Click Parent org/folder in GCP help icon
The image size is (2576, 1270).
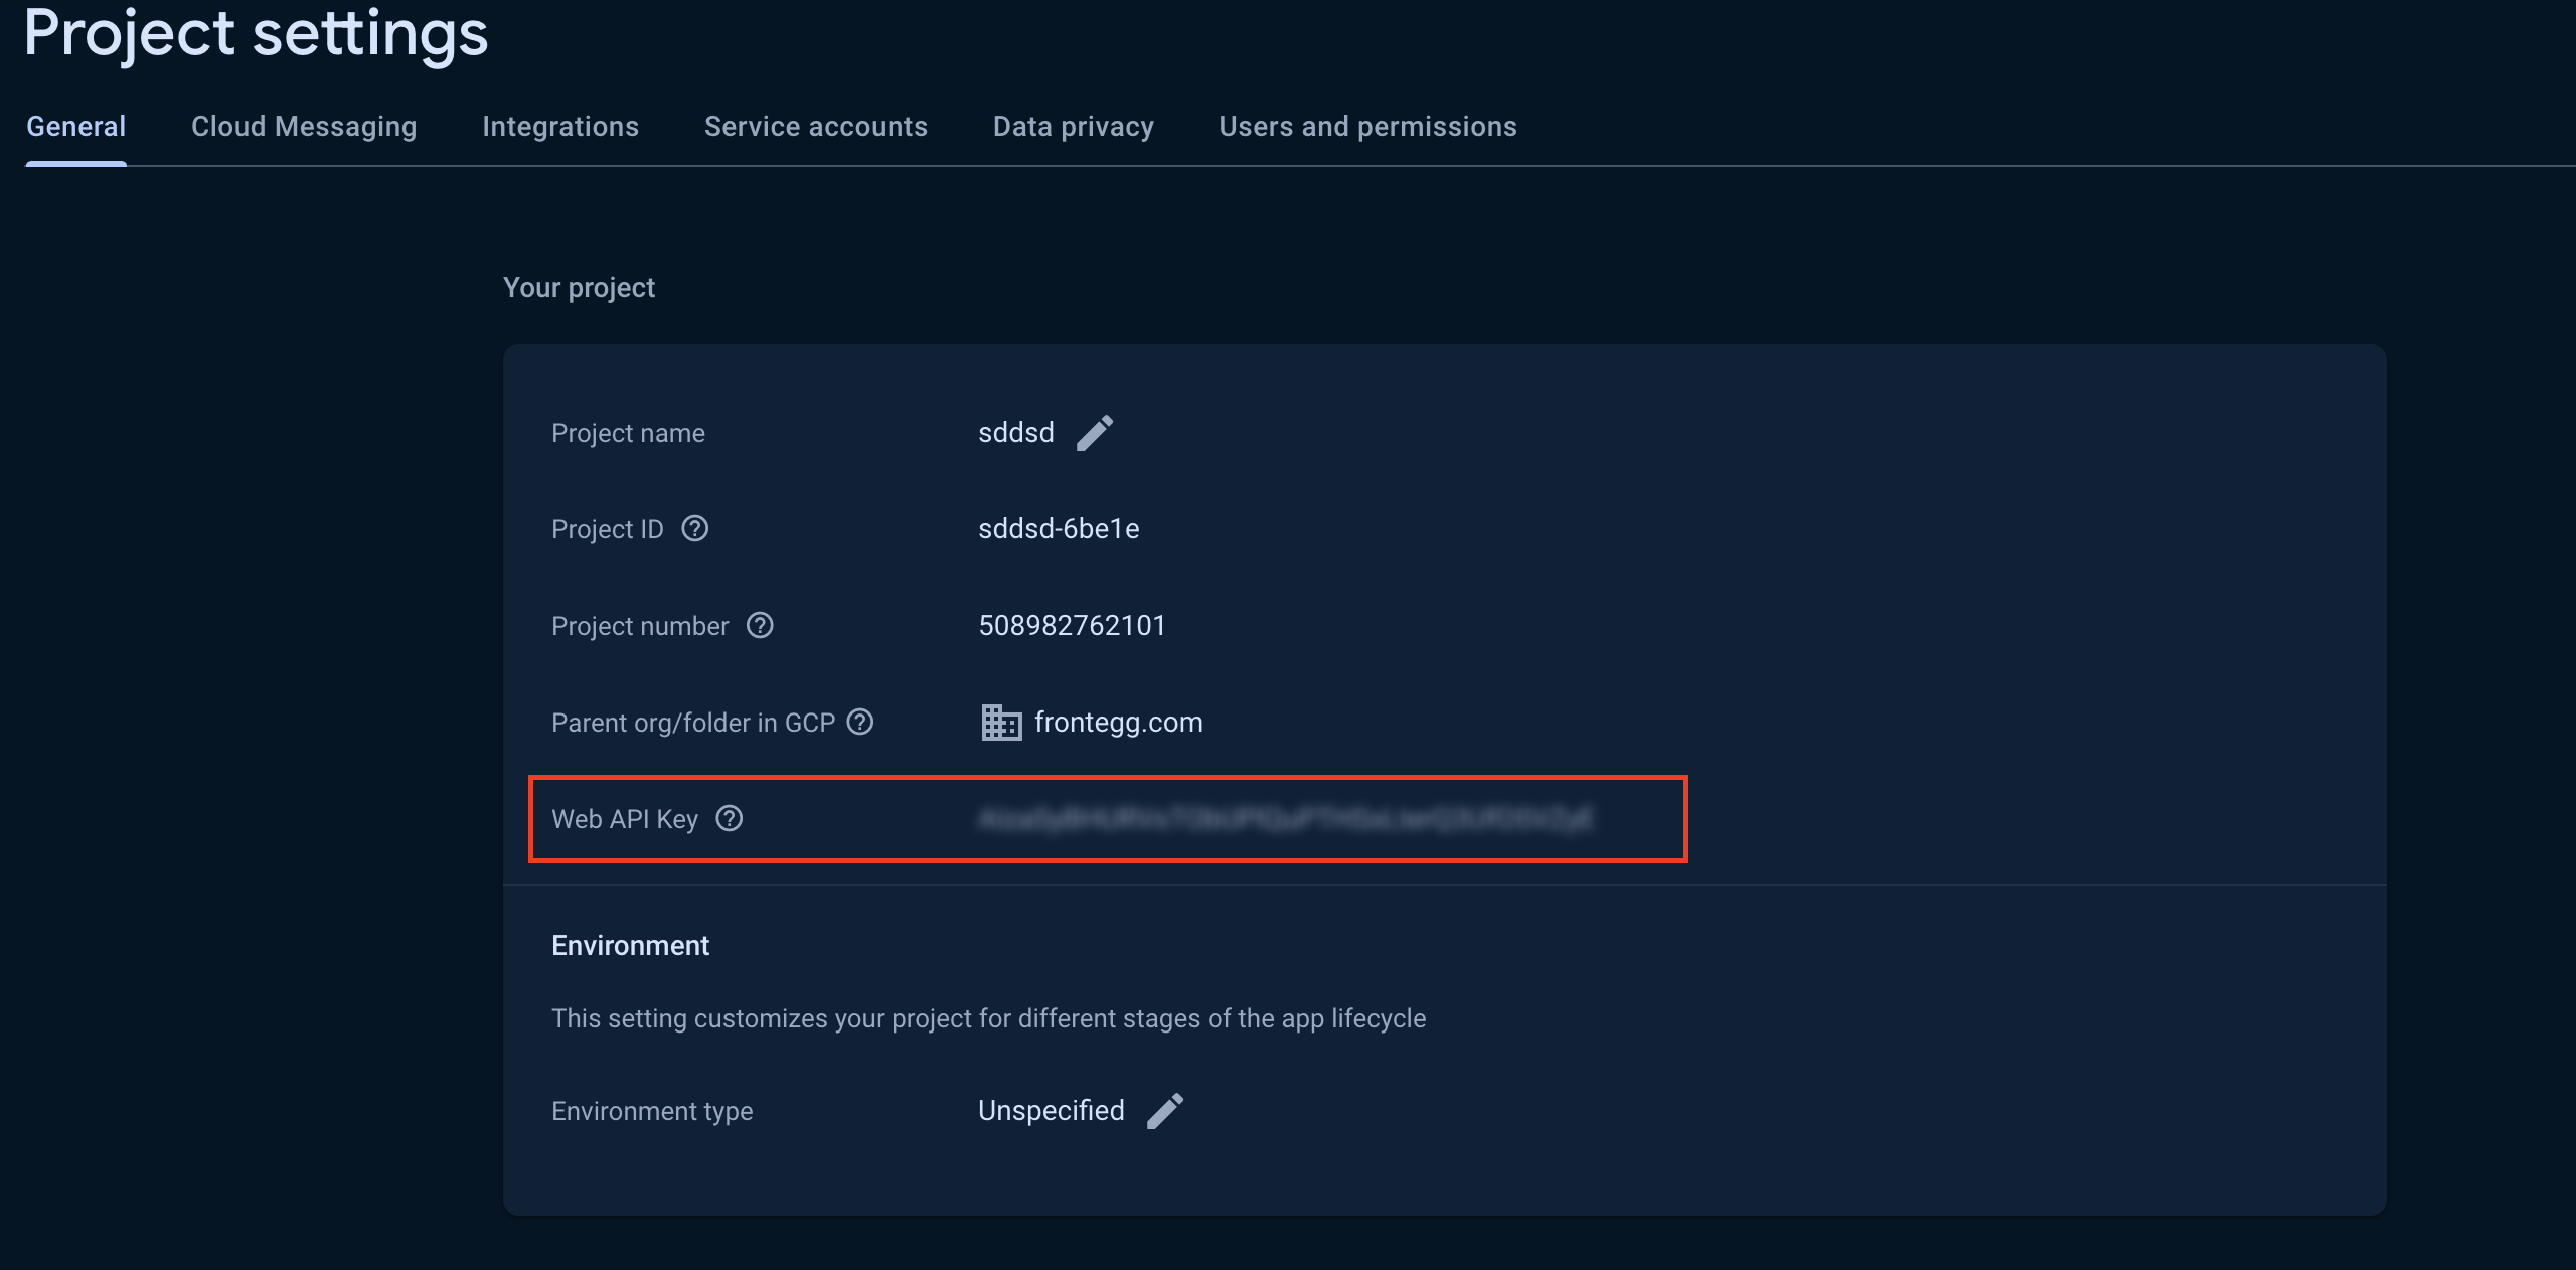pyautogui.click(x=860, y=721)
